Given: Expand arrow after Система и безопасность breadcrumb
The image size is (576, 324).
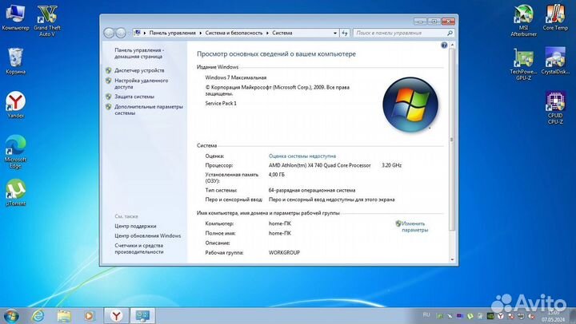Looking at the screenshot, I should 267,33.
